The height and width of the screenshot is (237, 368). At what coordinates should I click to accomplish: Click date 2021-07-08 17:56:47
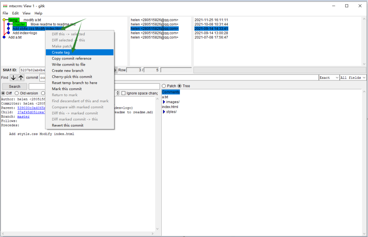(x=211, y=37)
